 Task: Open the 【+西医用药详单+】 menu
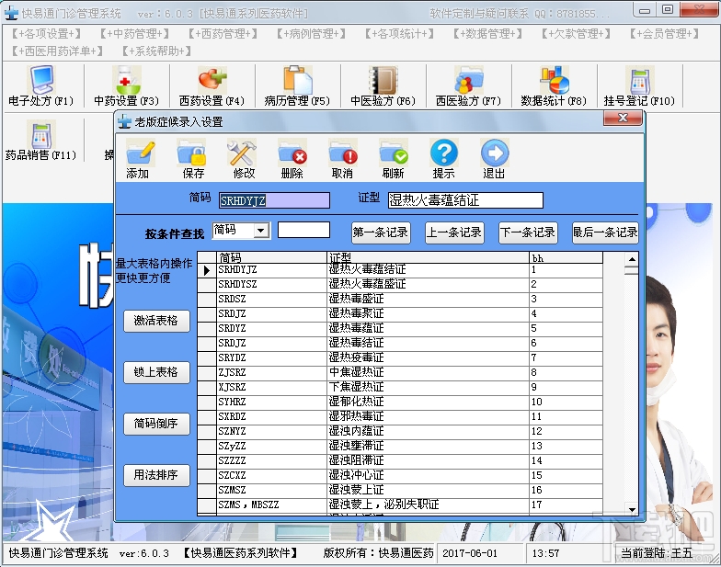[57, 51]
